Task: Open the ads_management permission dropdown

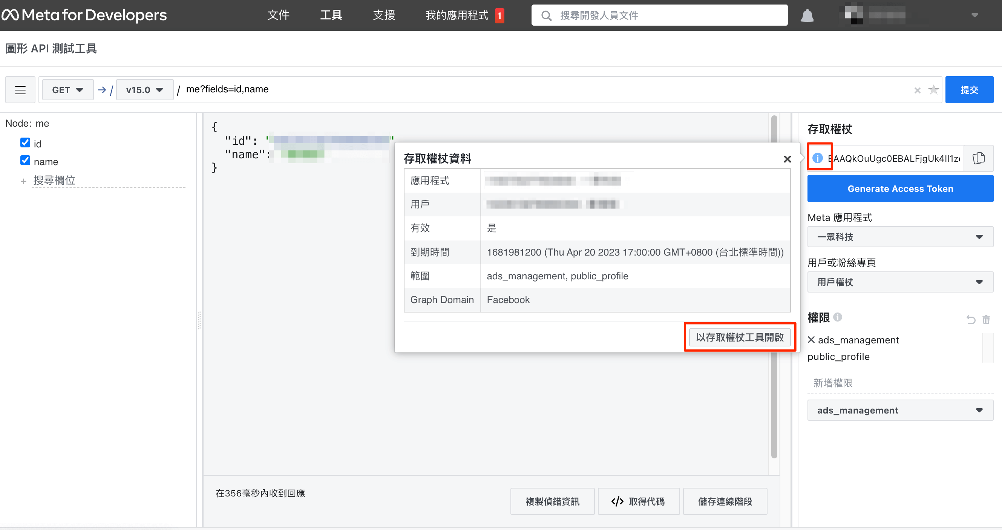Action: click(x=900, y=410)
